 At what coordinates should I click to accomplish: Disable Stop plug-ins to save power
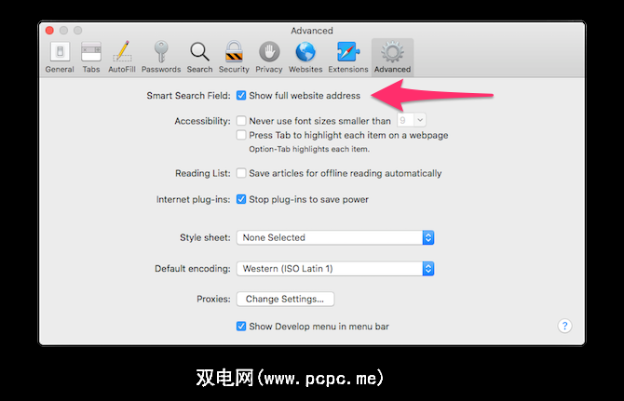(x=241, y=199)
